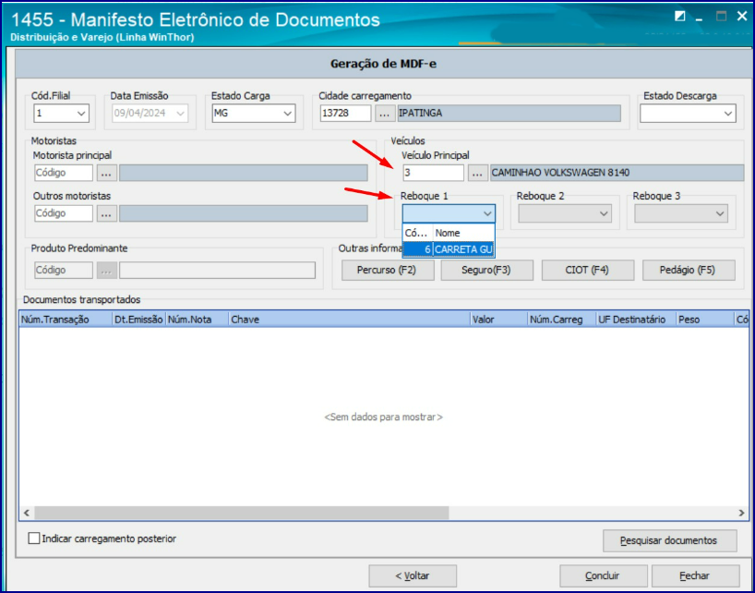Click the horizontal scrollbar thumb of documents grid
The height and width of the screenshot is (593, 755).
coord(241,513)
